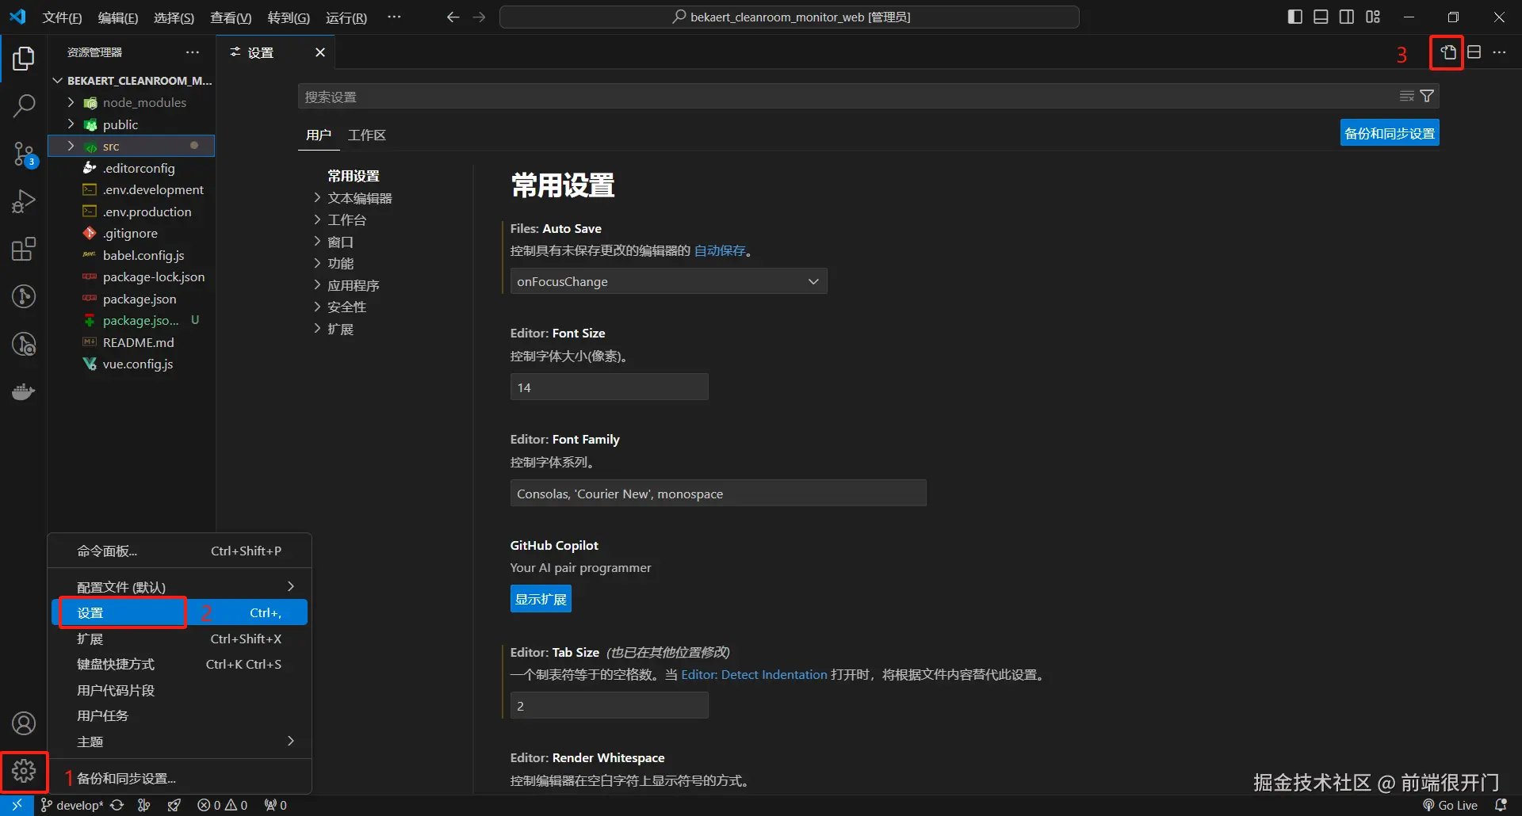Viewport: 1522px width, 816px height.
Task: Click the rocket icon in the status bar
Action: pos(174,805)
